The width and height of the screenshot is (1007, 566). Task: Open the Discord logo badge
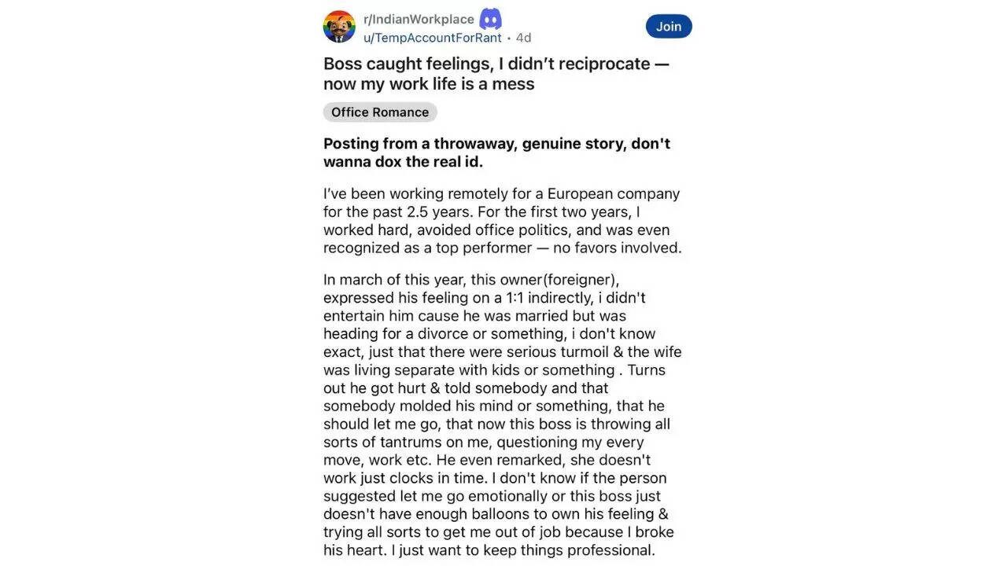pos(491,19)
